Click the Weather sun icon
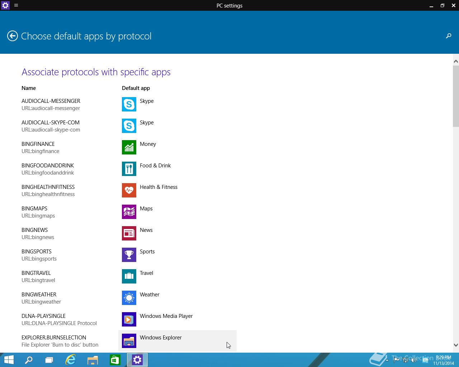 pos(129,298)
